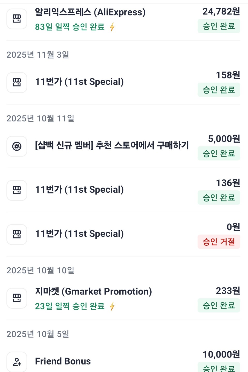The width and height of the screenshot is (248, 372).
Task: Tap 승인 완료 badge under 233원
Action: [219, 305]
